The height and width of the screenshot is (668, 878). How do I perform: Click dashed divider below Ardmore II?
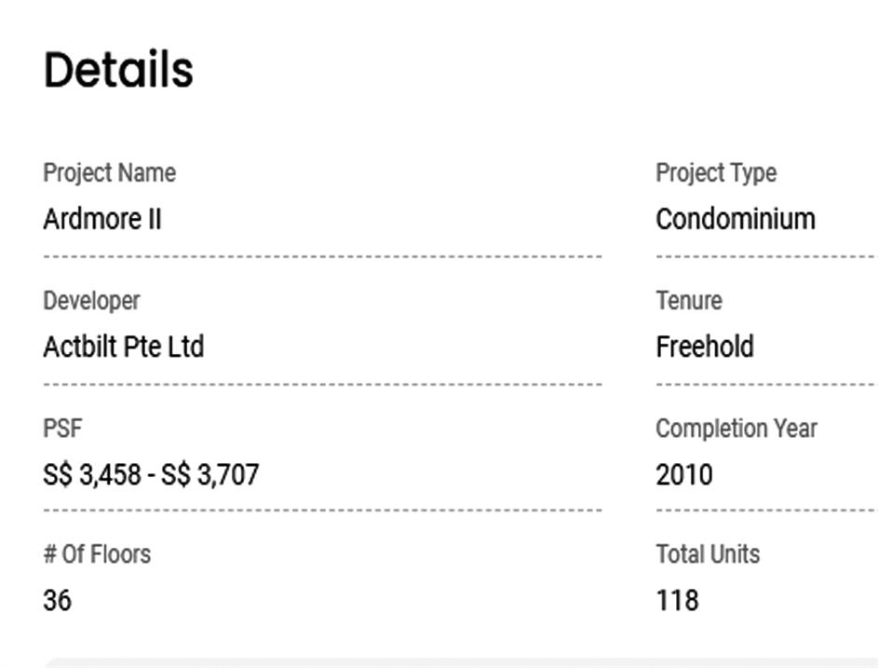[322, 256]
